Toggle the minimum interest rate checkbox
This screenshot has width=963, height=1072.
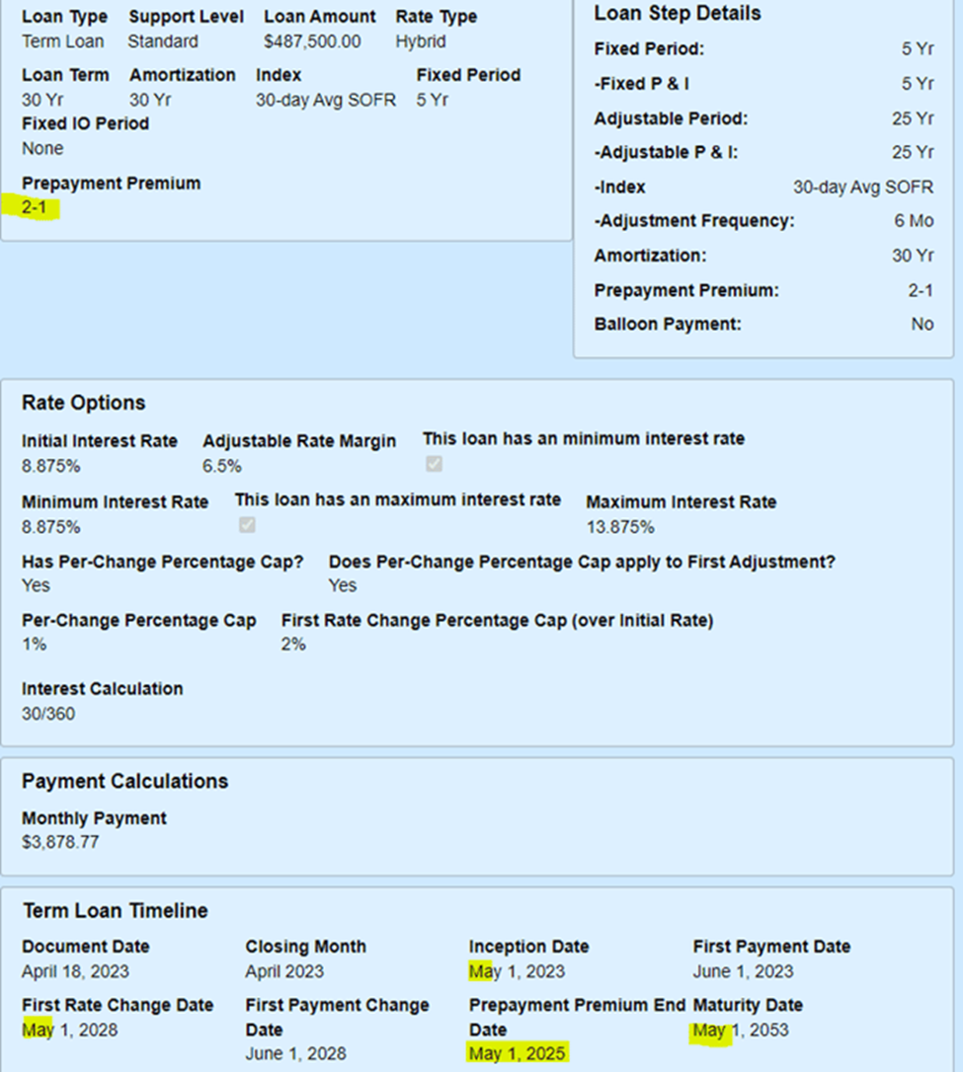coord(434,464)
